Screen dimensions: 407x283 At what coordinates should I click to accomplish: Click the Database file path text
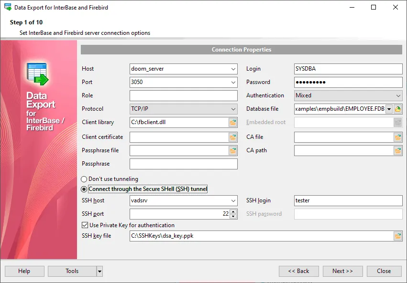tap(340, 109)
